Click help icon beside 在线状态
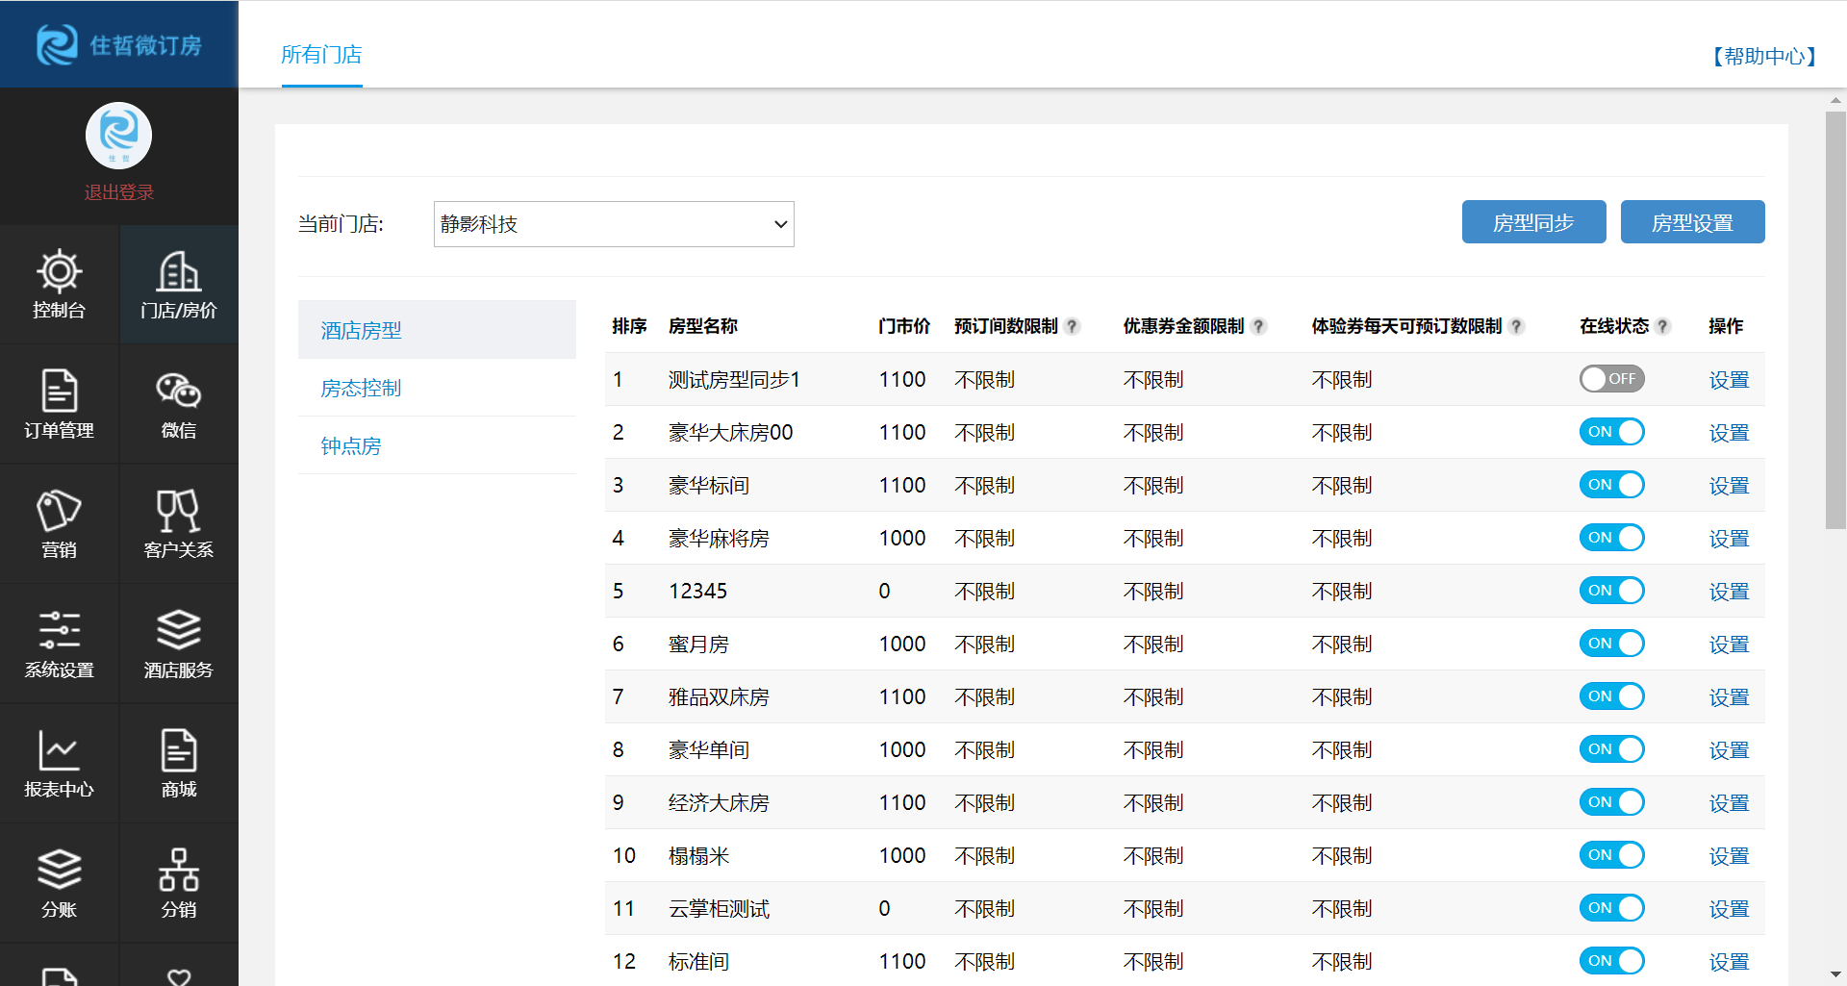Image resolution: width=1847 pixels, height=986 pixels. point(1663,326)
